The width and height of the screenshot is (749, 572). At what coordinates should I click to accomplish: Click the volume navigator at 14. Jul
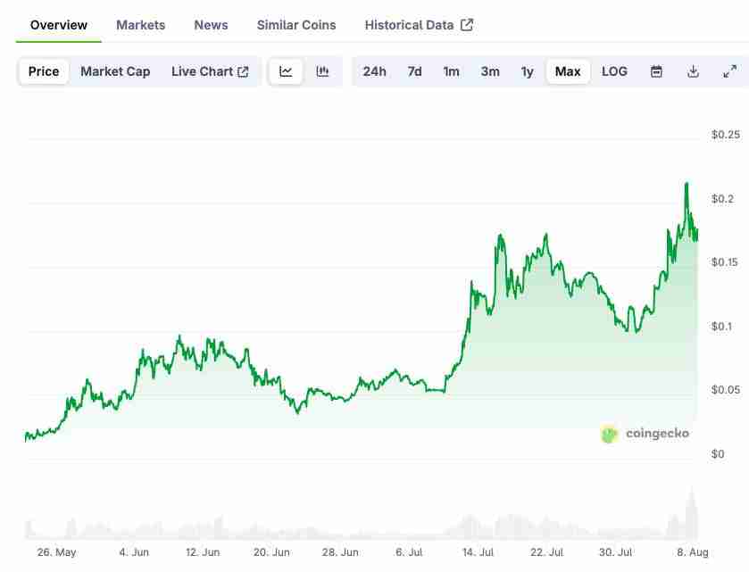[x=479, y=528]
